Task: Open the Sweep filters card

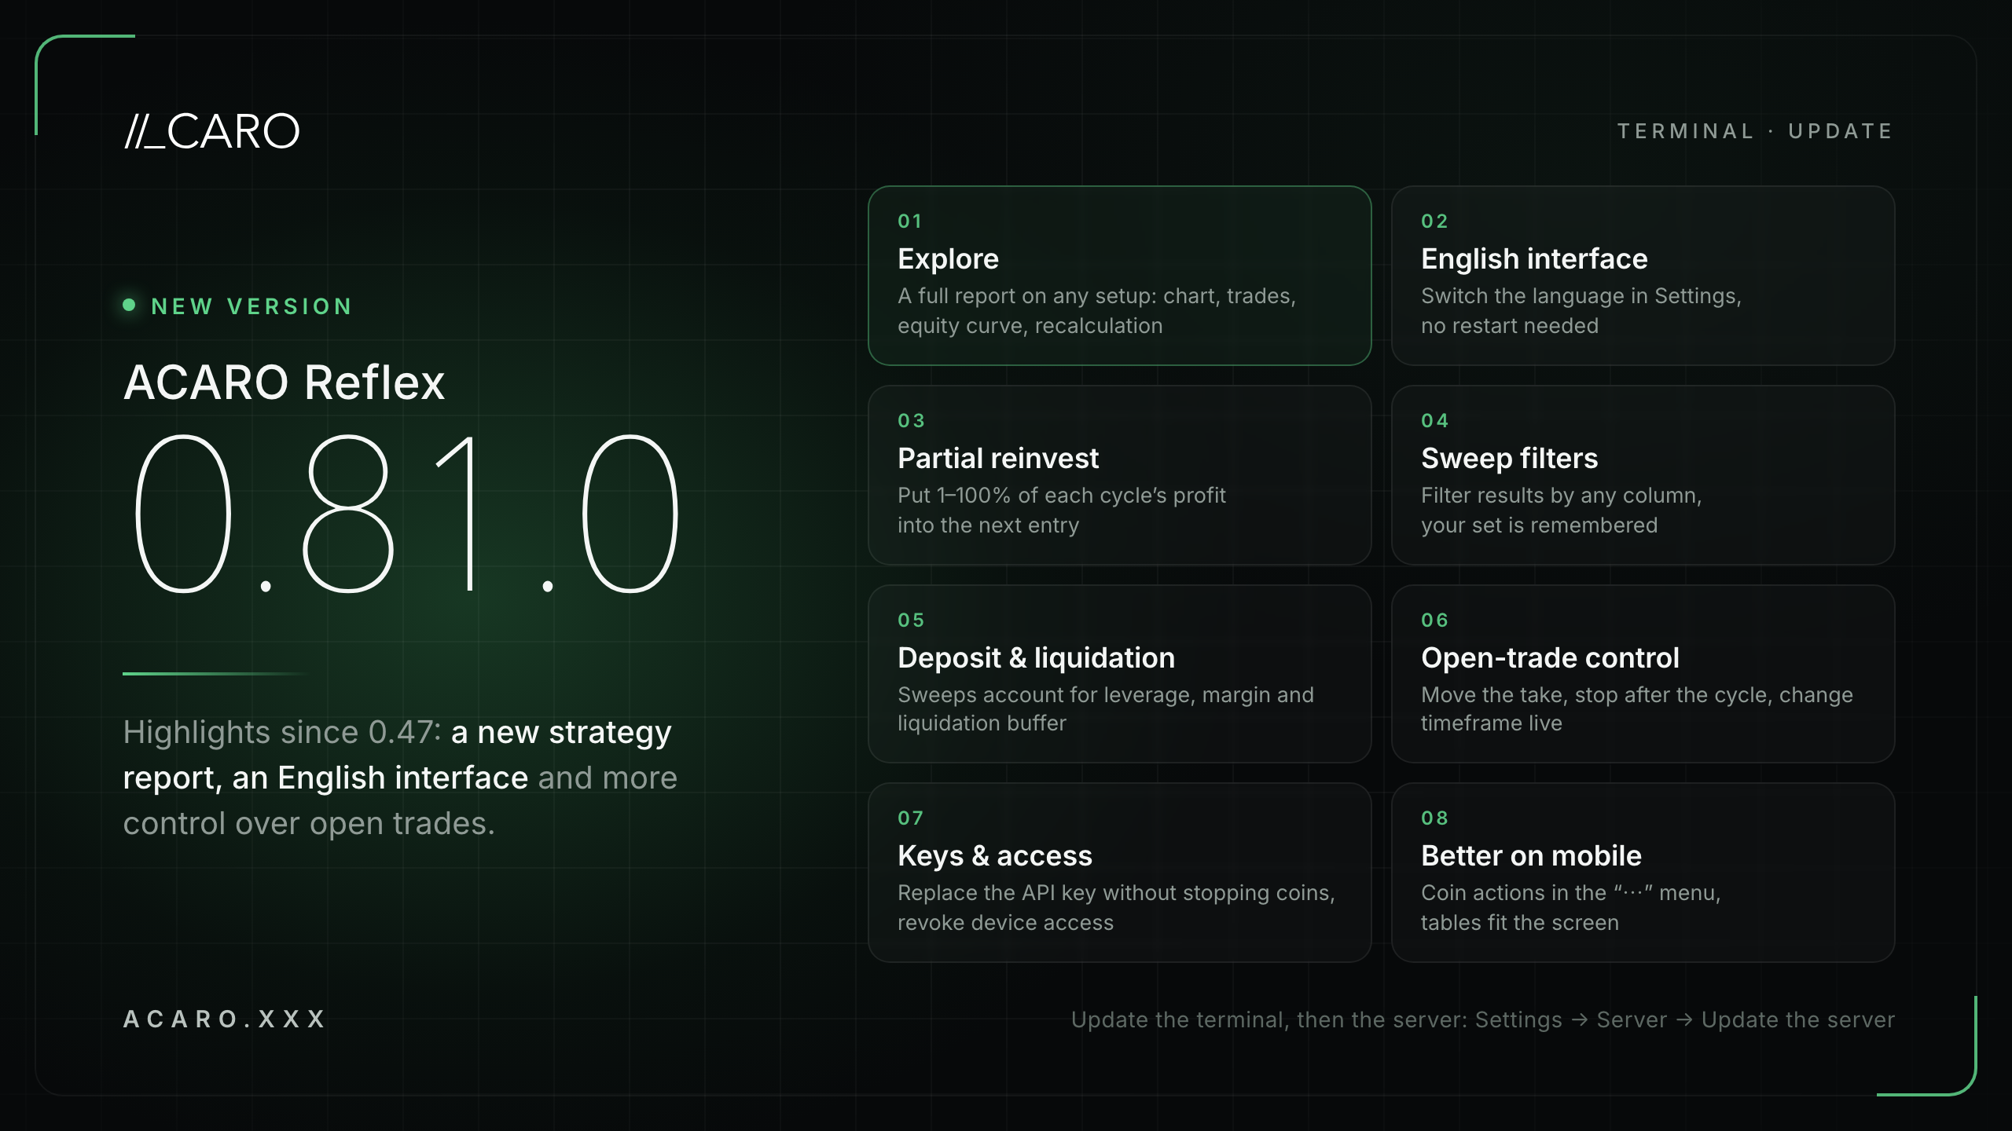Action: (1643, 475)
